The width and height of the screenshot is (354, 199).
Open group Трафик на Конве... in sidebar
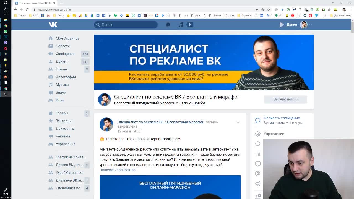[71, 157]
